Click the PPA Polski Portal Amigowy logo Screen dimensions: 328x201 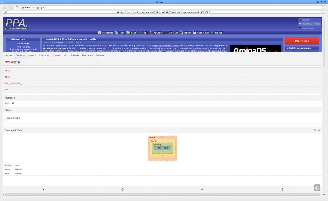coord(17,24)
